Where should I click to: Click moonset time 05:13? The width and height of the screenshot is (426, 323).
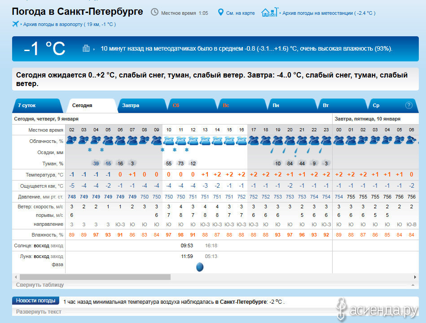point(211,256)
